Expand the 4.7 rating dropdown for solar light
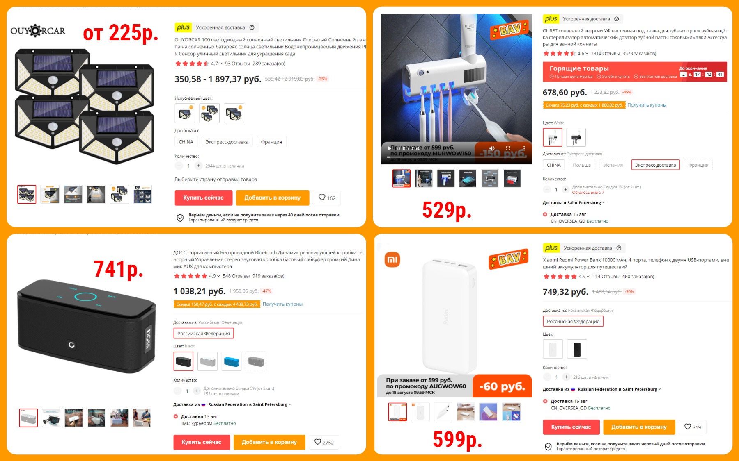The image size is (739, 461). tap(220, 64)
